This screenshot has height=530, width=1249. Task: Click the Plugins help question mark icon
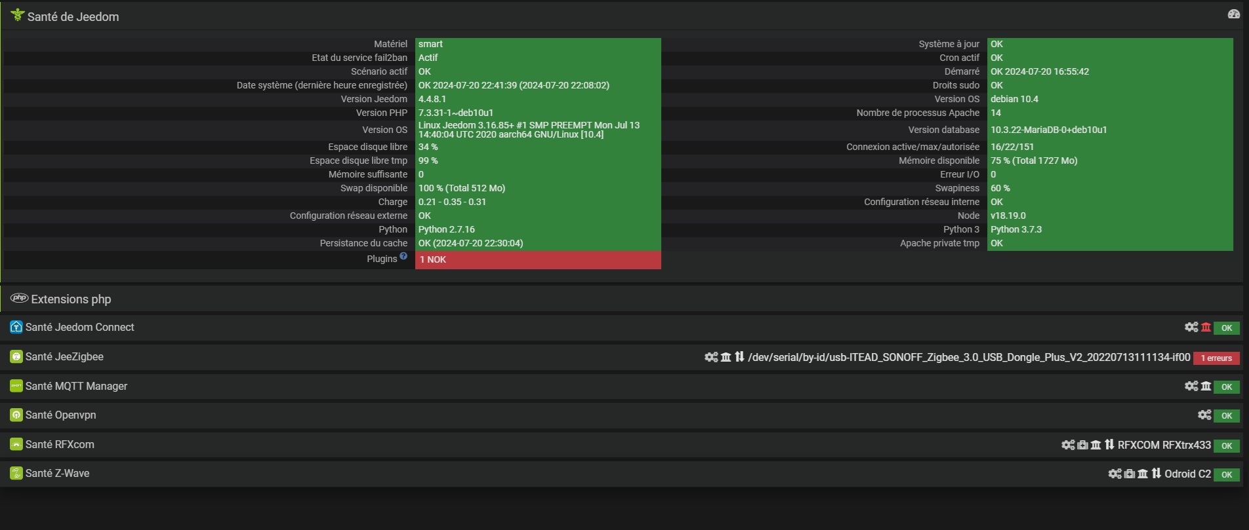click(x=403, y=256)
